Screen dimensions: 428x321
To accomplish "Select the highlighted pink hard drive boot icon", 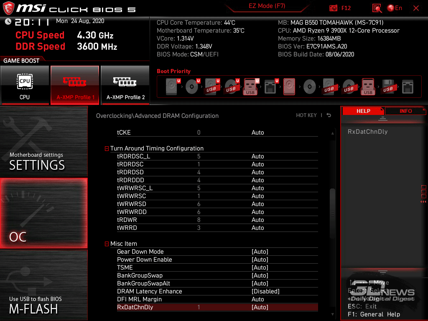I will point(289,87).
